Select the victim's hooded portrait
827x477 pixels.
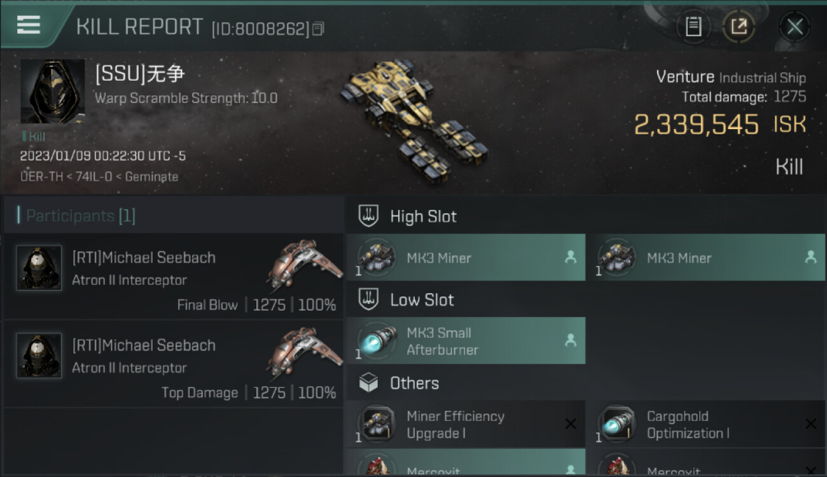pyautogui.click(x=53, y=92)
